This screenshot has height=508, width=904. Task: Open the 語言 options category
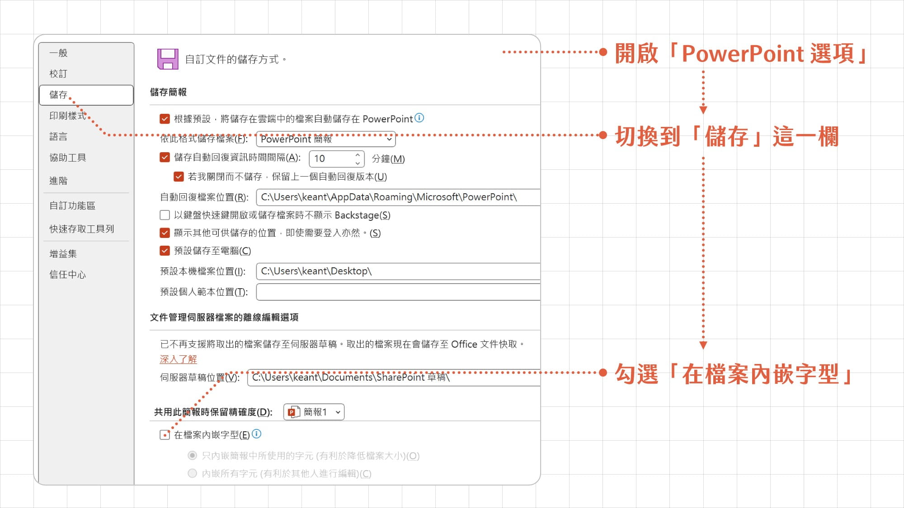pyautogui.click(x=86, y=136)
